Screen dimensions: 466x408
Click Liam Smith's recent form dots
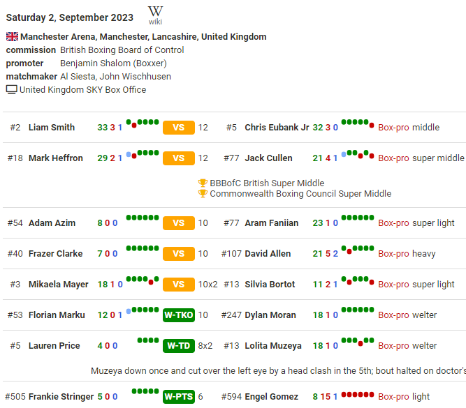[x=143, y=123]
